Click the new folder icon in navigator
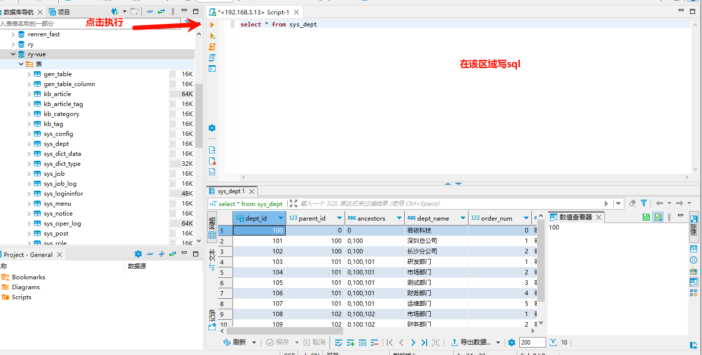The height and width of the screenshot is (355, 702). point(134,11)
